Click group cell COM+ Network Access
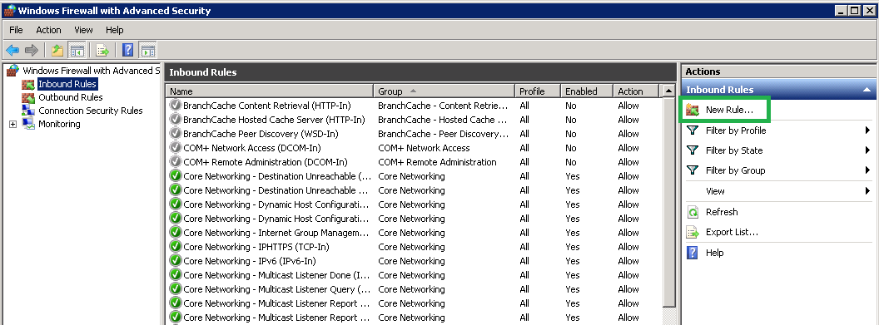 tap(424, 148)
